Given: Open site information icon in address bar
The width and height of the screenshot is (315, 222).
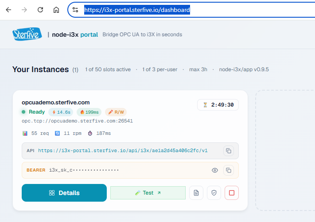Looking at the screenshot, I should pos(75,10).
